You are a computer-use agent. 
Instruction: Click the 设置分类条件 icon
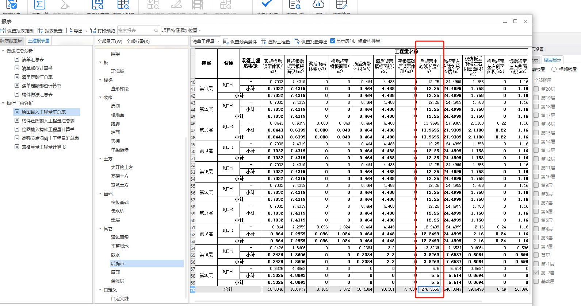pos(226,42)
